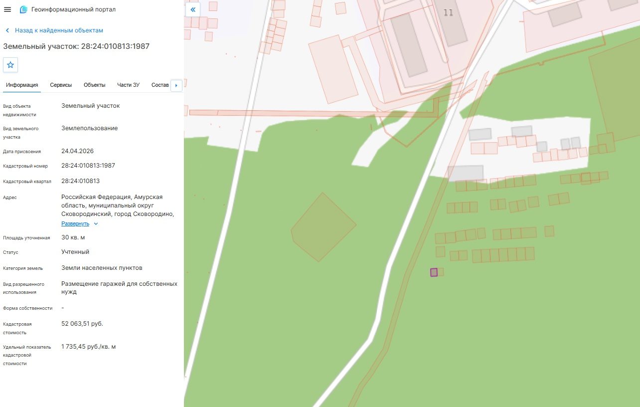Open the Части ЗУ tab
Image resolution: width=640 pixels, height=407 pixels.
[x=129, y=85]
